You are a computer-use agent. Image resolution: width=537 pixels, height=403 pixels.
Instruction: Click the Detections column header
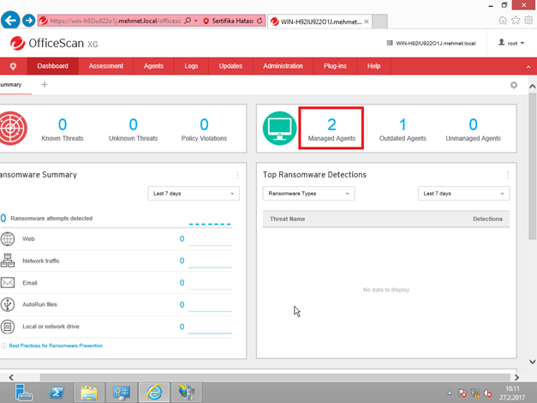(x=487, y=219)
